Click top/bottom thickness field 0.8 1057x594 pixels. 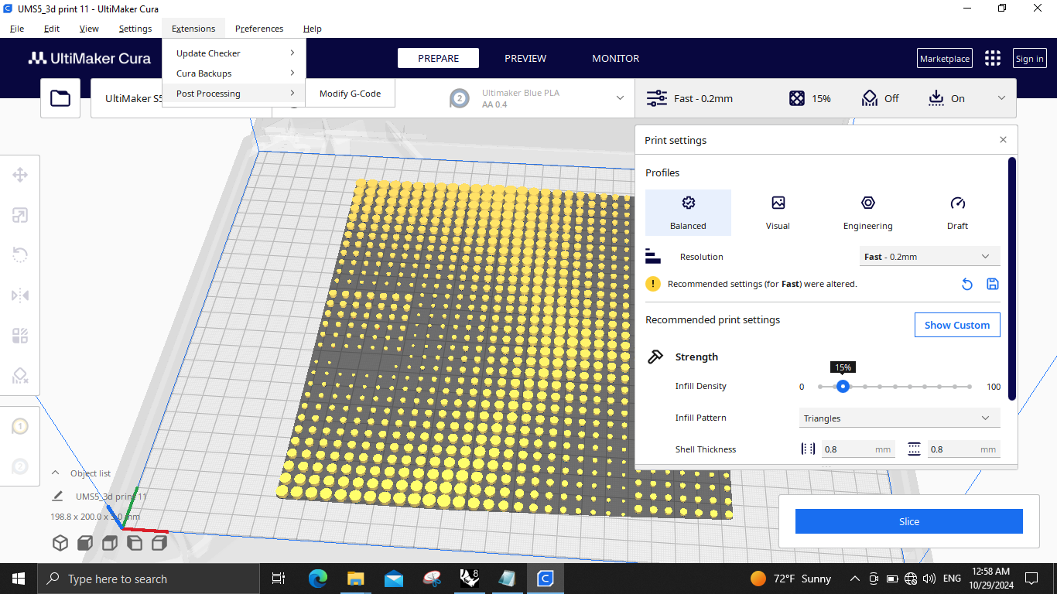pos(963,449)
